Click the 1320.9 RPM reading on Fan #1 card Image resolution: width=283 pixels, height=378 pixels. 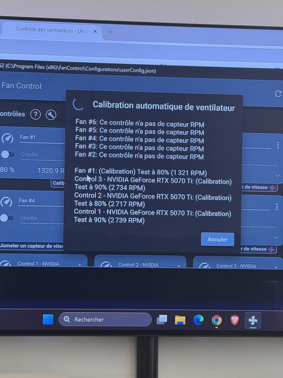(x=51, y=171)
